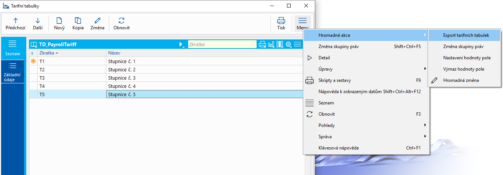Sort by the Zkratka column header
The width and height of the screenshot is (503, 175).
pos(72,53)
